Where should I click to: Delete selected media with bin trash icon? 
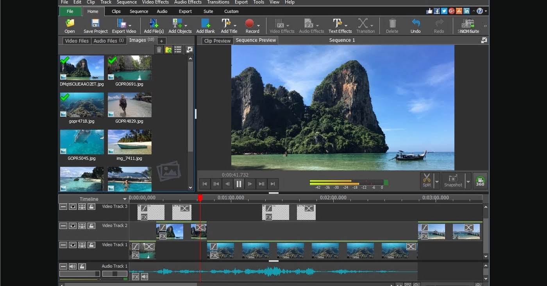coord(159,50)
